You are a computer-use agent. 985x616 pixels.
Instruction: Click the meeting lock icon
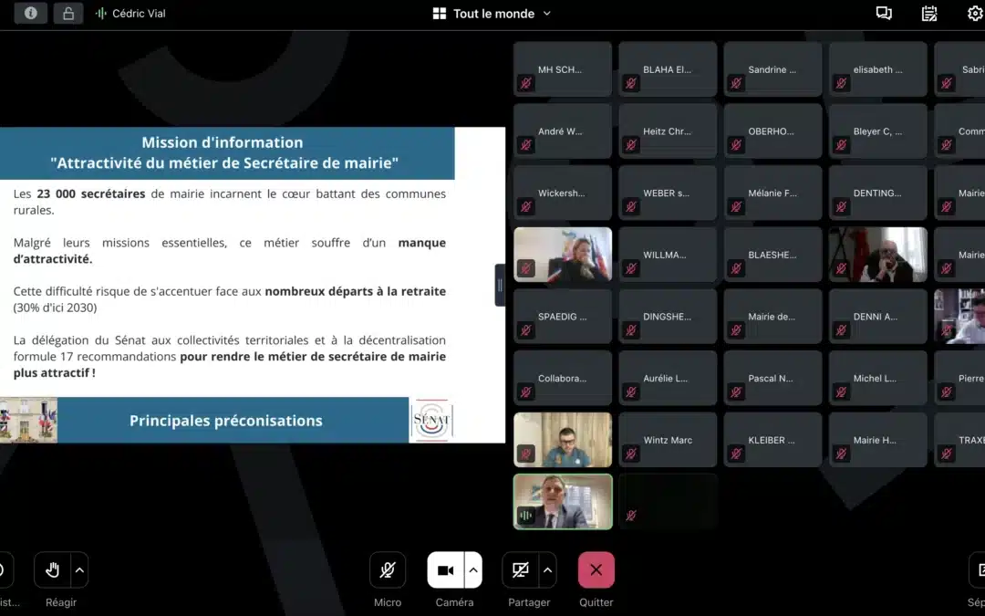[x=68, y=13]
